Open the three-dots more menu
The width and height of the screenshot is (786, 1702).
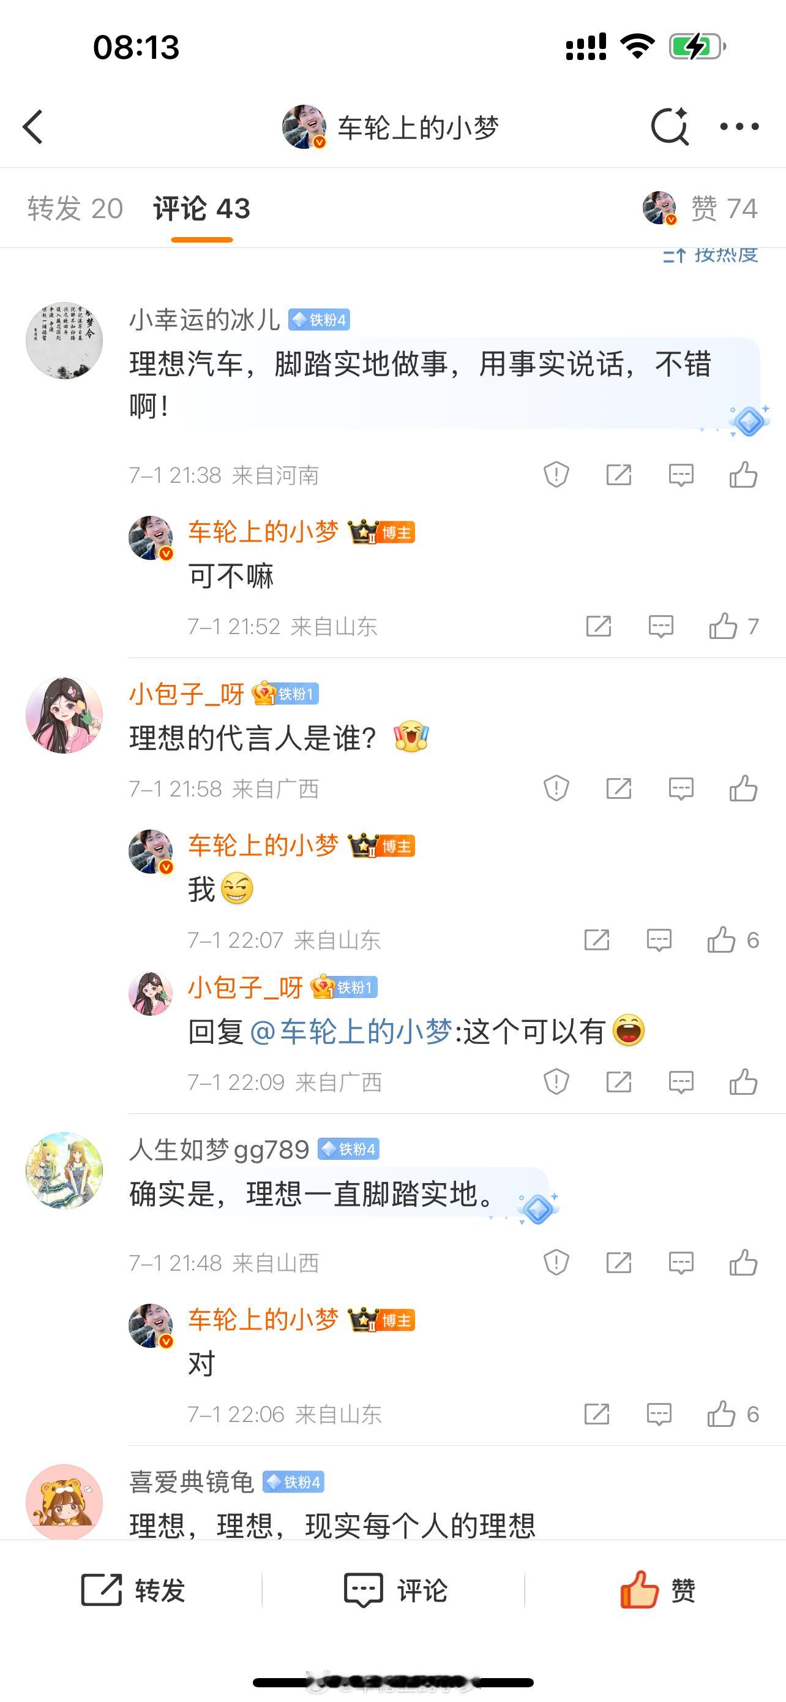tap(739, 126)
